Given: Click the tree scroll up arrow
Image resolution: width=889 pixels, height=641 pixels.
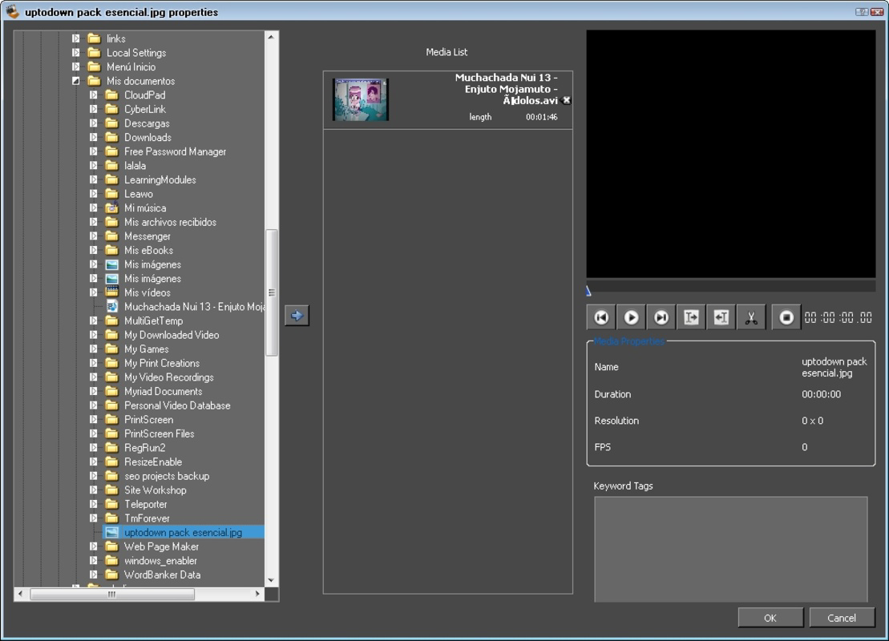Looking at the screenshot, I should 271,37.
